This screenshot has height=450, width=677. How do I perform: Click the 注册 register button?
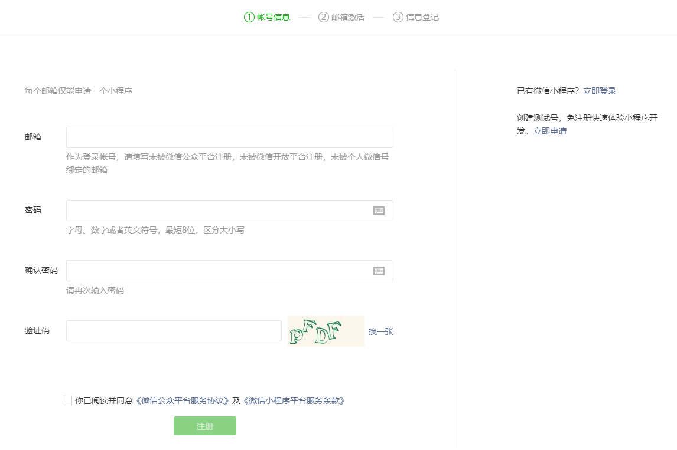coord(204,426)
